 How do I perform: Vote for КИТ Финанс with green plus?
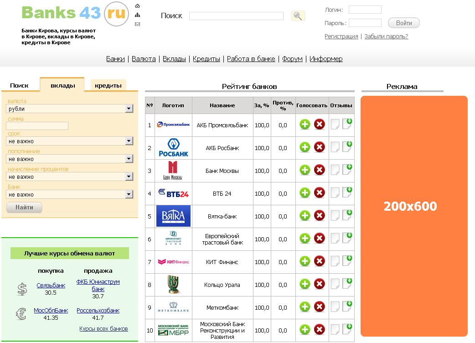(x=305, y=261)
